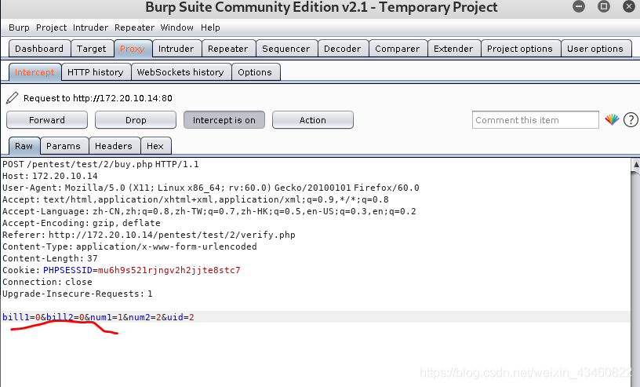This screenshot has width=640, height=387.
Task: View the HTTP history sub-tab
Action: [x=96, y=72]
